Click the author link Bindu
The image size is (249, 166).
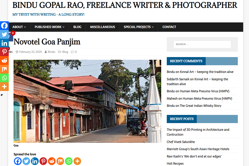tap(51, 52)
